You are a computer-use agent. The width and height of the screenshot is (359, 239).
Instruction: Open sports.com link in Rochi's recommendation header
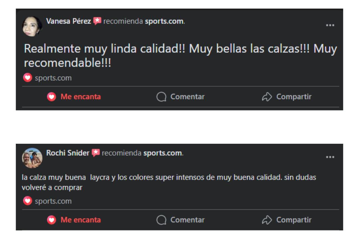pos(163,153)
